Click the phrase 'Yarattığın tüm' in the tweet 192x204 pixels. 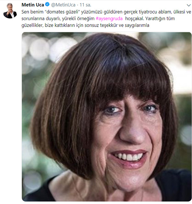tap(160, 19)
